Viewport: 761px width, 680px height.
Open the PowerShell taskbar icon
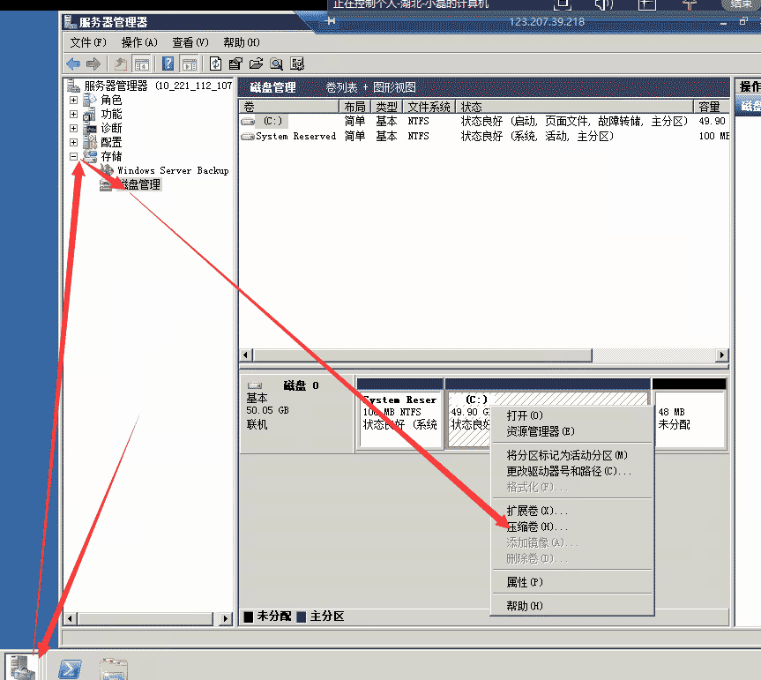click(x=70, y=669)
